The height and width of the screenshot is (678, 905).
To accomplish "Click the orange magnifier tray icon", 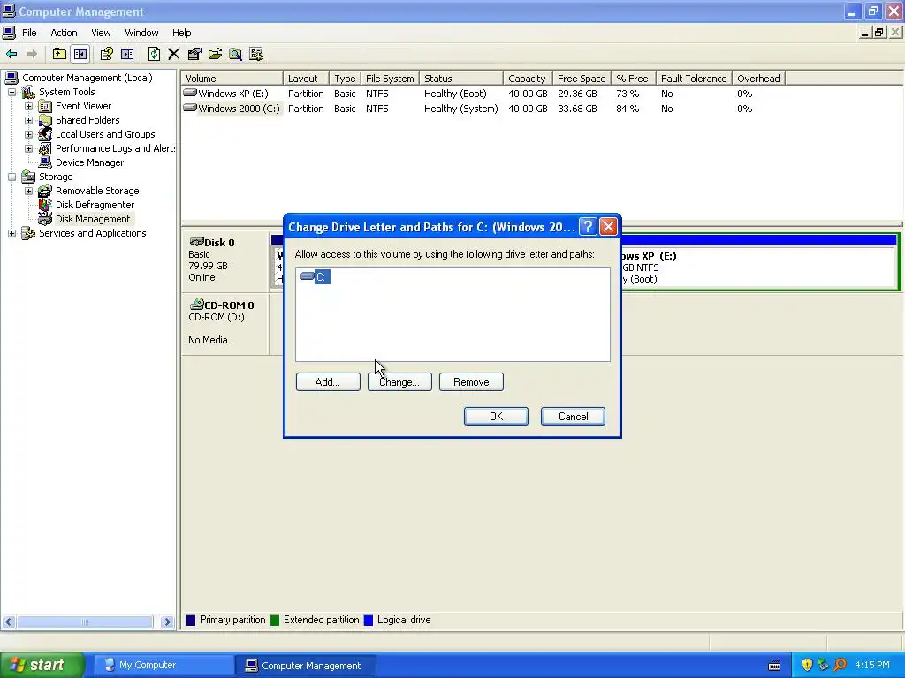I will pyautogui.click(x=840, y=665).
